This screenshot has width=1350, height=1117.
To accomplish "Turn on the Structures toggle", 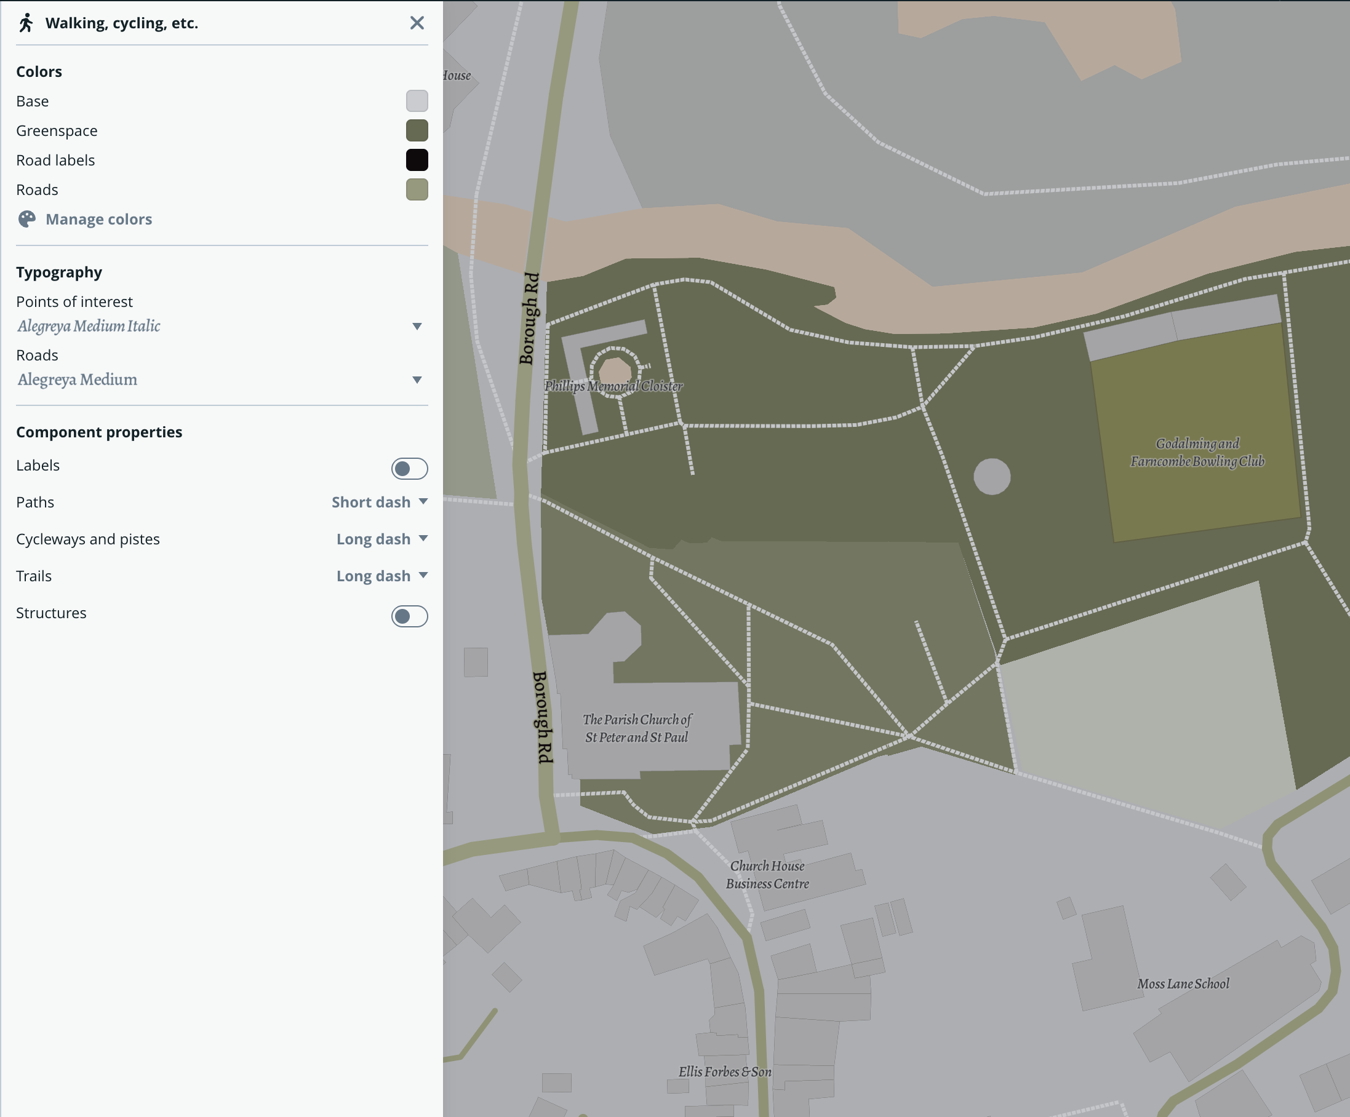I will pos(409,616).
